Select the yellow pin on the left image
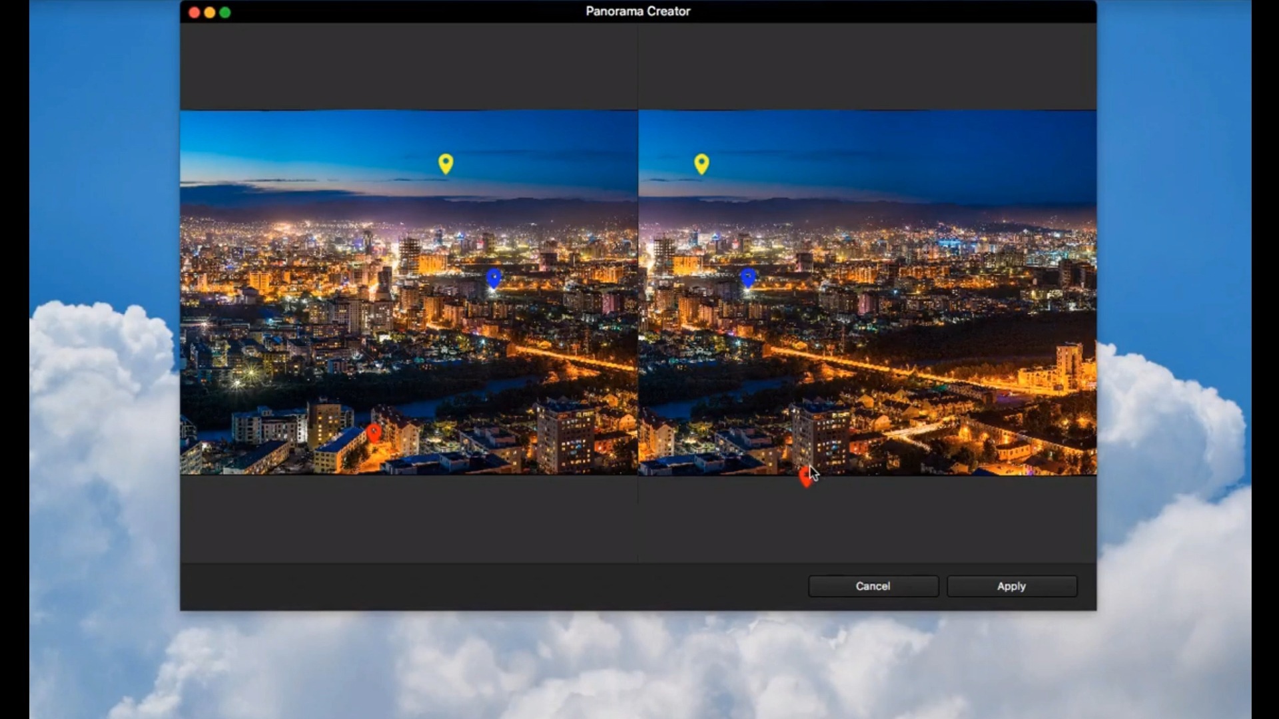 446,164
